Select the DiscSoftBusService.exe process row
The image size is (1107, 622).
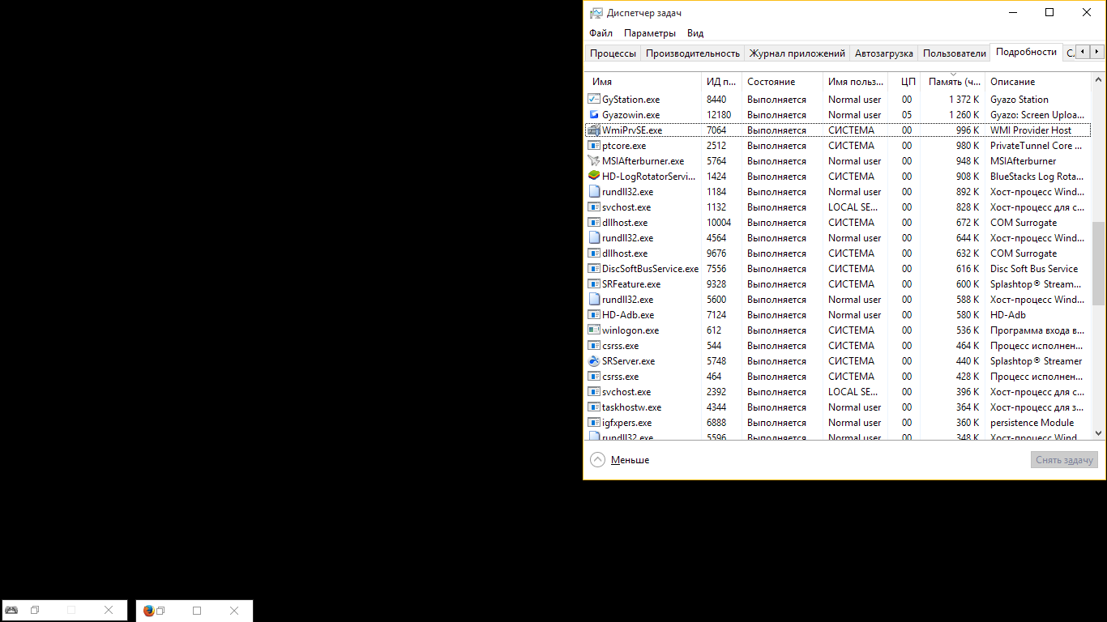tap(650, 269)
